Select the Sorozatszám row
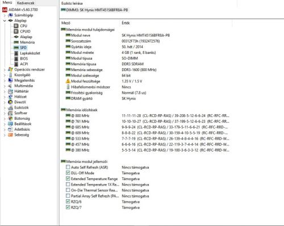This screenshot has height=226, width=284. coord(112,41)
